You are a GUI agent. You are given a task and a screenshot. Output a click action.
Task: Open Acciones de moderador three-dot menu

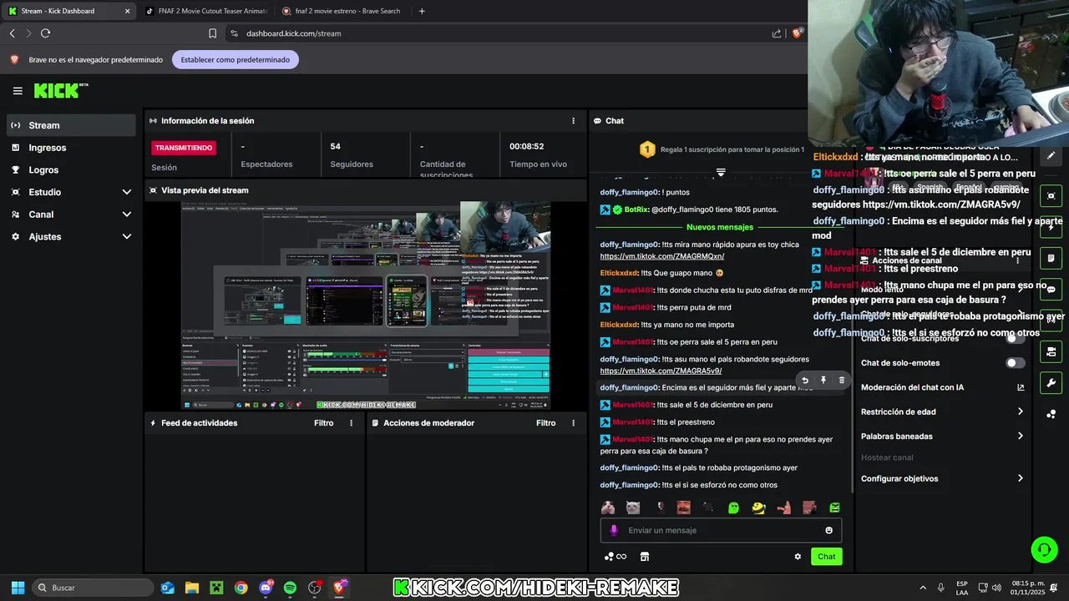tap(573, 423)
